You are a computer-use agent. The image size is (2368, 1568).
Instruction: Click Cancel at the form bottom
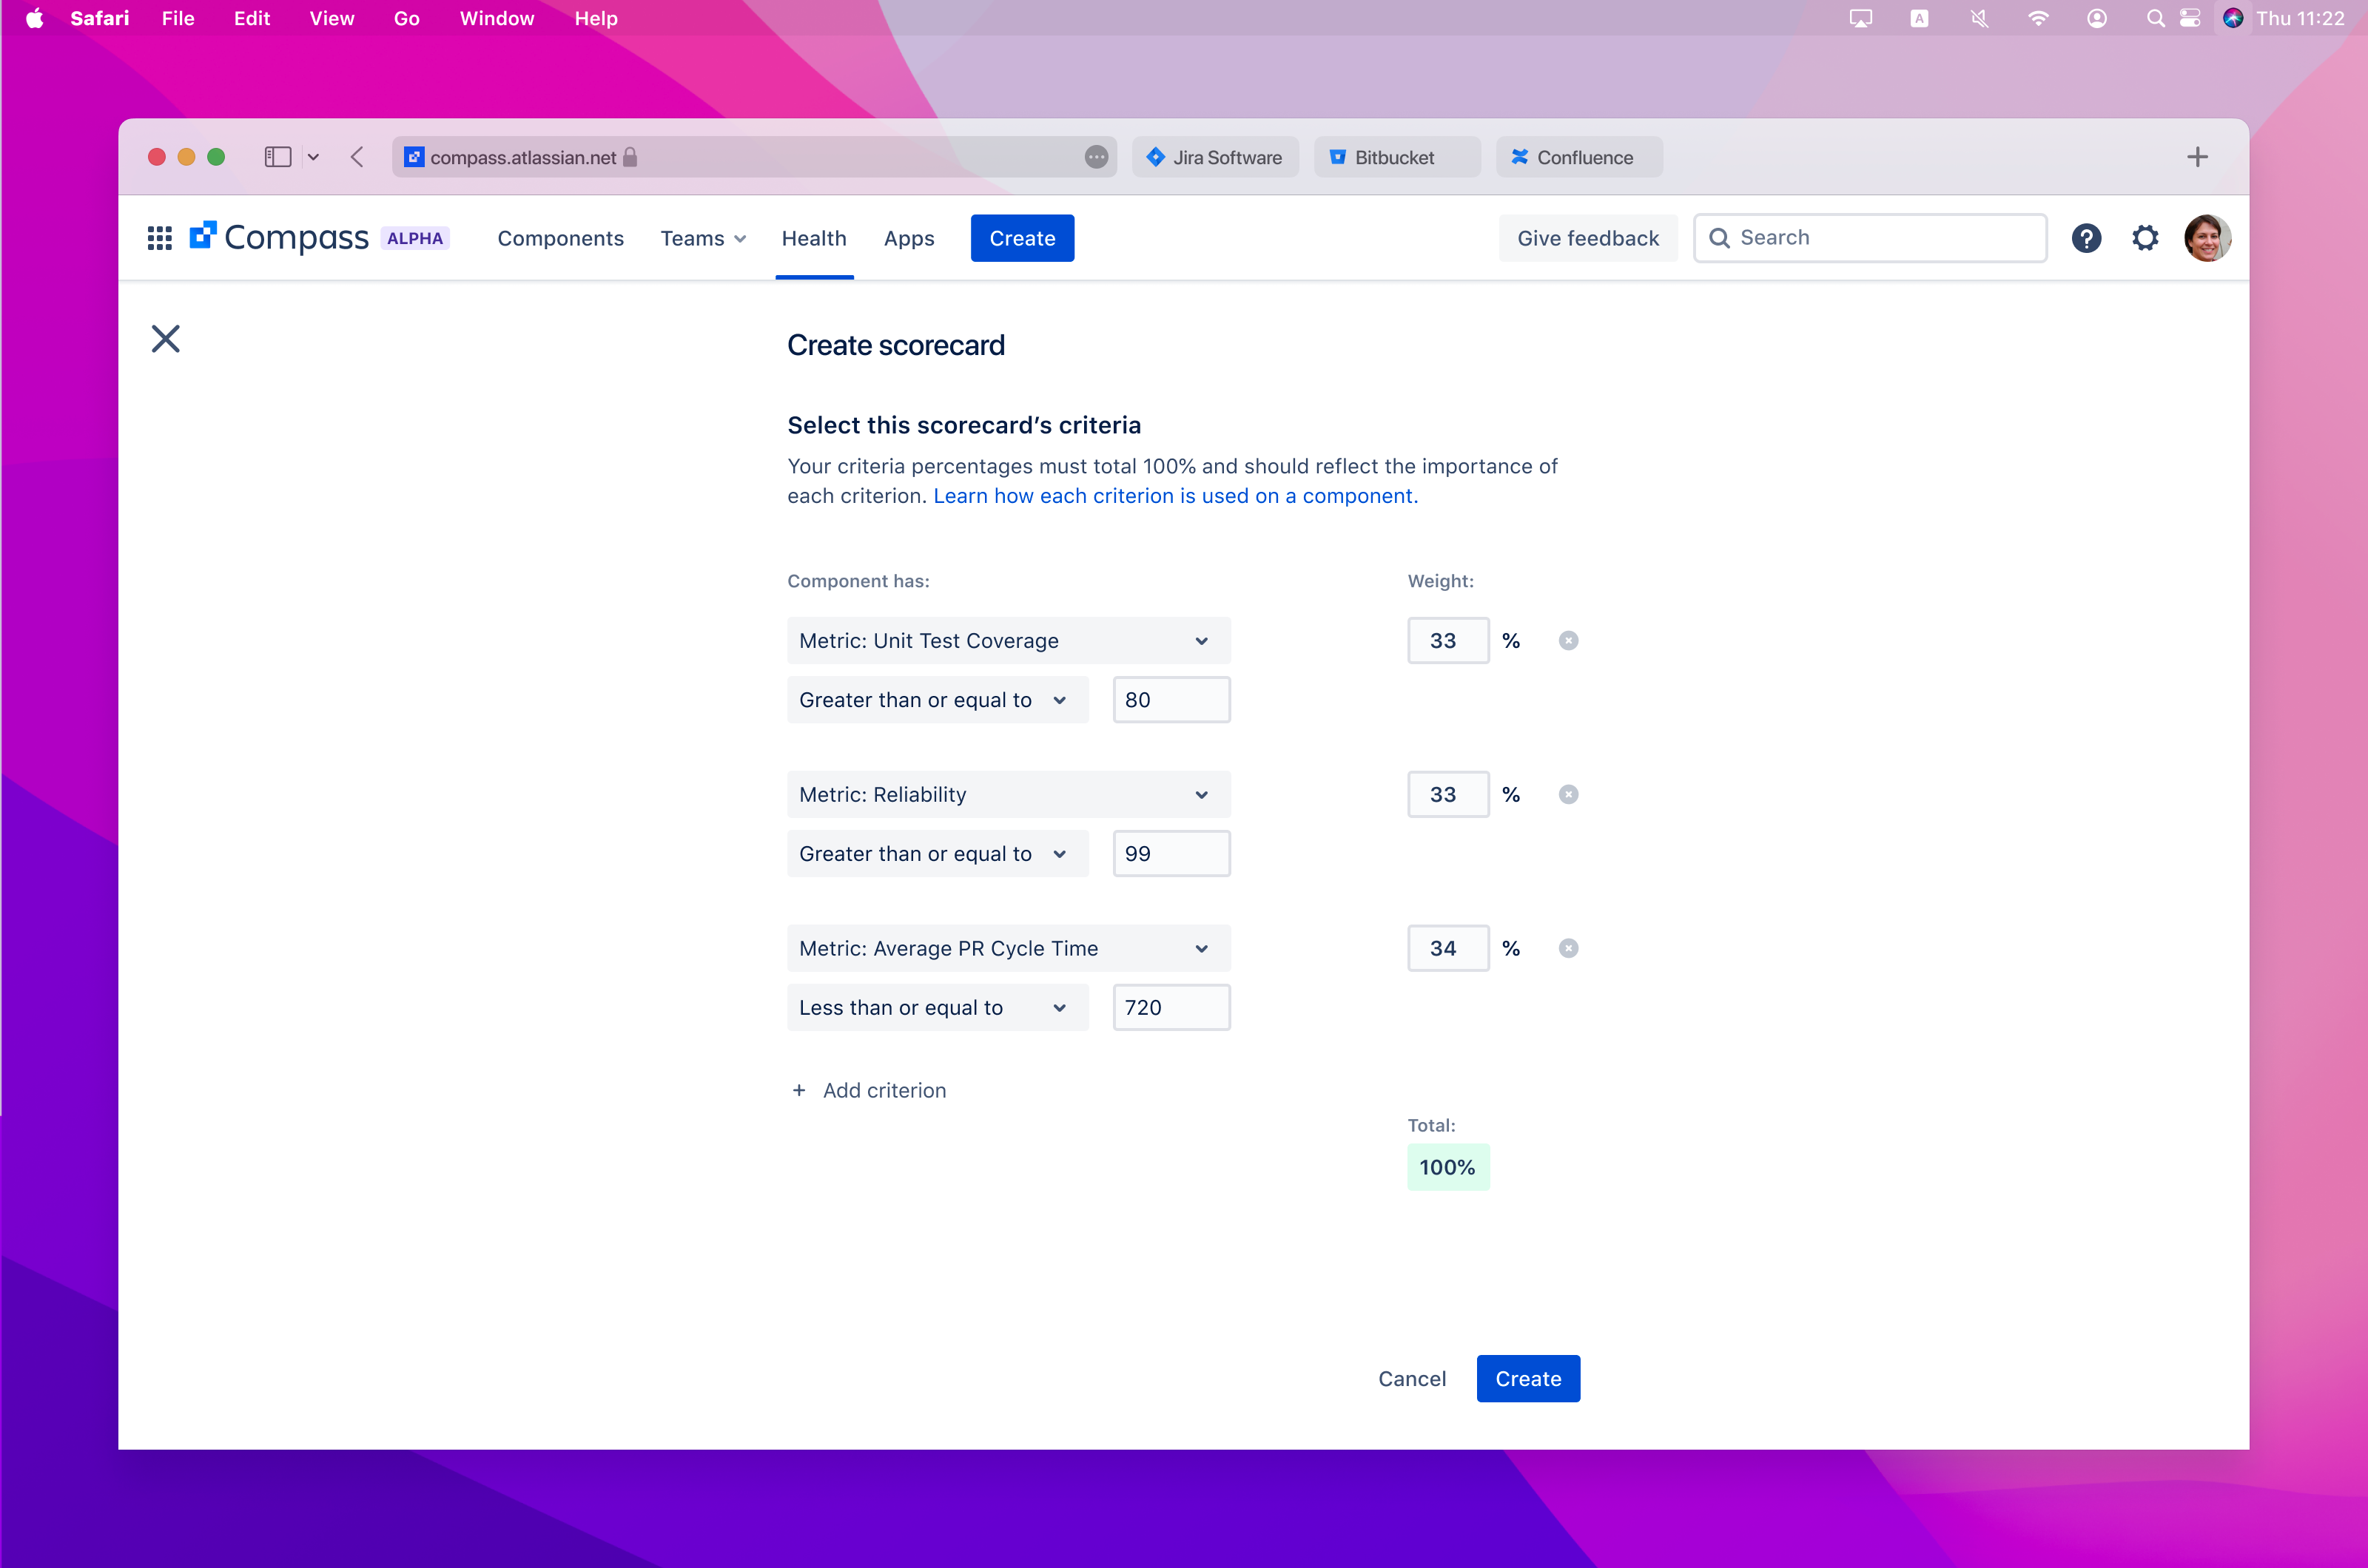coord(1412,1378)
